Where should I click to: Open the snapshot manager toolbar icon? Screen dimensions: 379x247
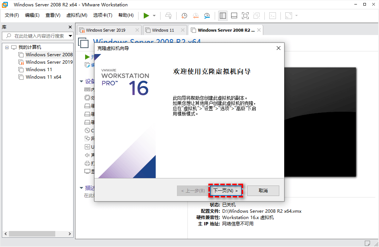[207, 16]
